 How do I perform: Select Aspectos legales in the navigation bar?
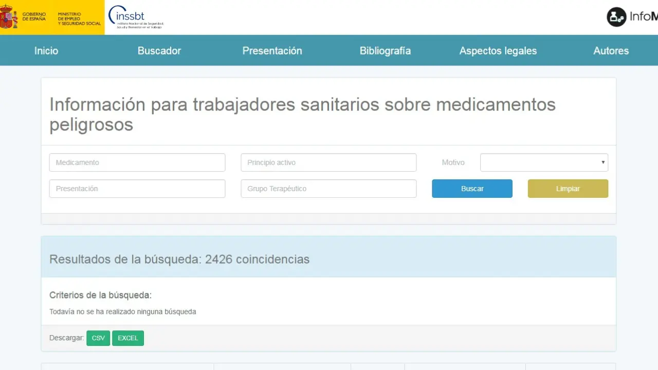coord(498,51)
